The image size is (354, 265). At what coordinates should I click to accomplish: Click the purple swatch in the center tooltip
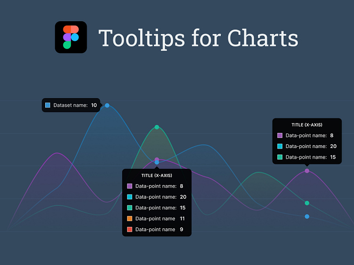pyautogui.click(x=129, y=186)
